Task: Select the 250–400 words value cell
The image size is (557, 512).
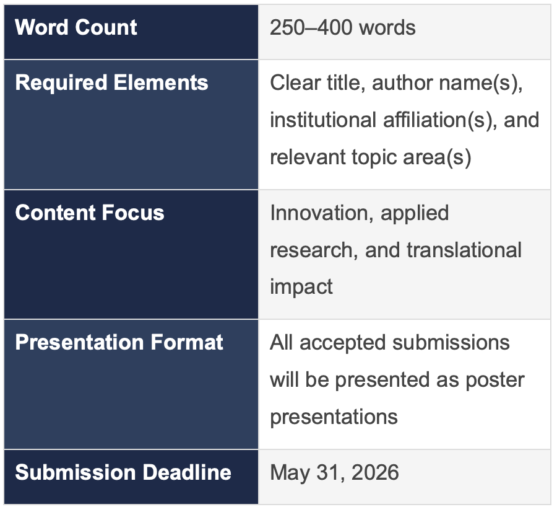Action: coord(405,32)
